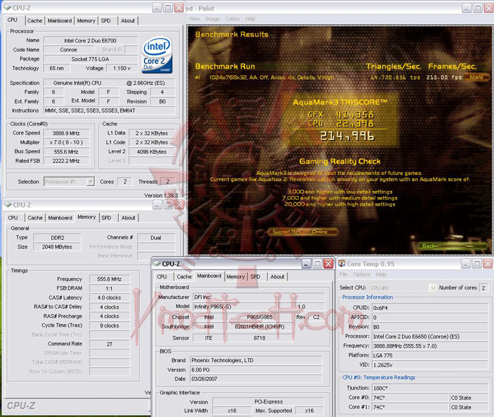Click the Rated FSB value 2222.2 MHz
This screenshot has width=494, height=417.
point(66,161)
